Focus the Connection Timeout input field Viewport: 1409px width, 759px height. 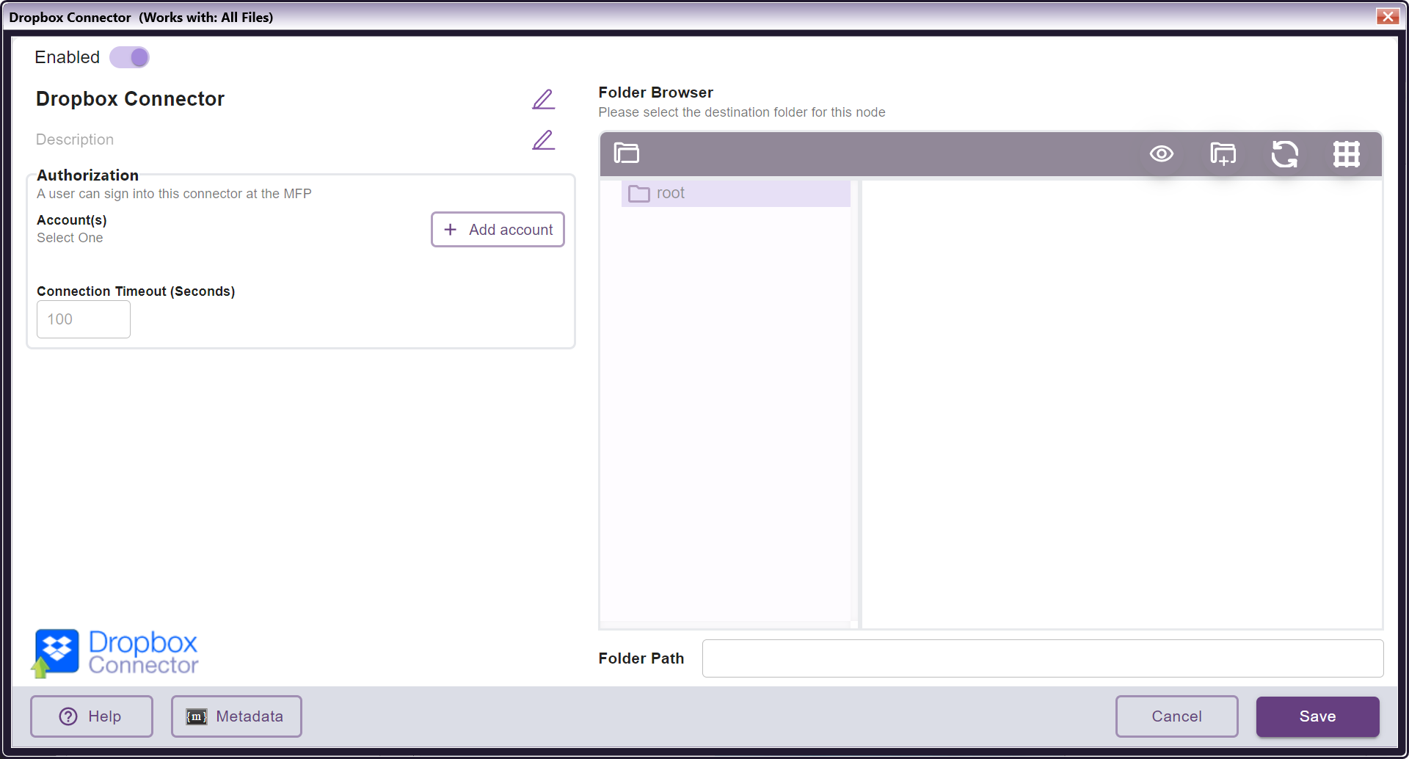pyautogui.click(x=84, y=319)
